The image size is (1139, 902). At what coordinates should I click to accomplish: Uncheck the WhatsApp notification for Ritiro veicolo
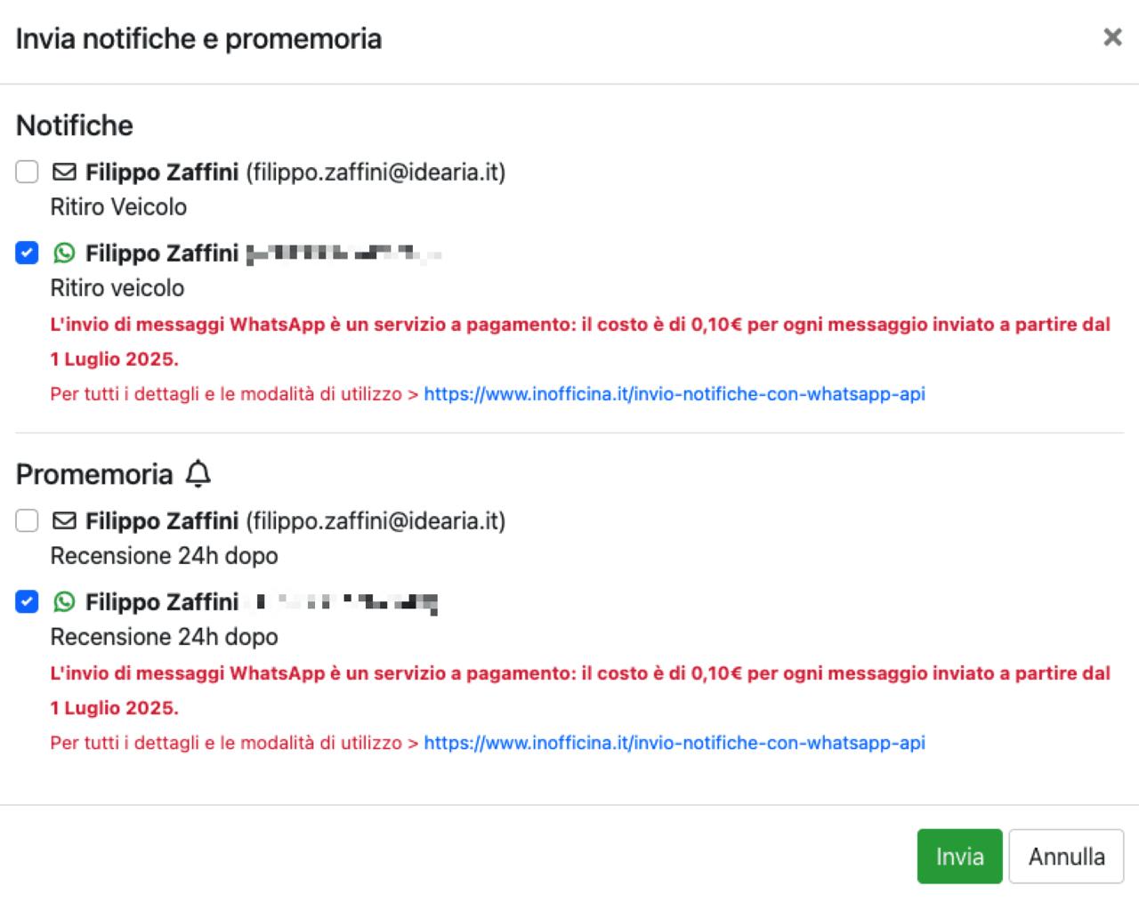27,254
